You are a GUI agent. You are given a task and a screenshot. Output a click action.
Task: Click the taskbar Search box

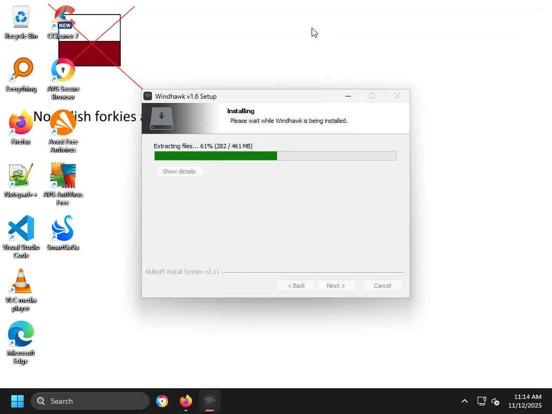[90, 401]
